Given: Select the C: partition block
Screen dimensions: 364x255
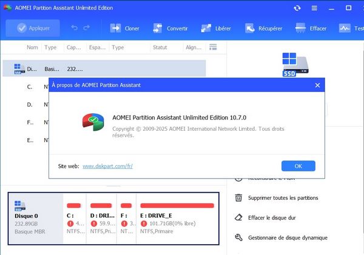Looking at the screenshot, I should pos(75,219).
